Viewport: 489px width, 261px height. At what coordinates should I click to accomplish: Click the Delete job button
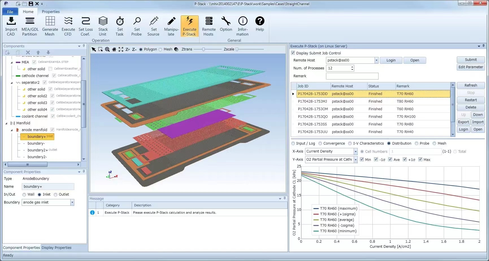(x=471, y=107)
